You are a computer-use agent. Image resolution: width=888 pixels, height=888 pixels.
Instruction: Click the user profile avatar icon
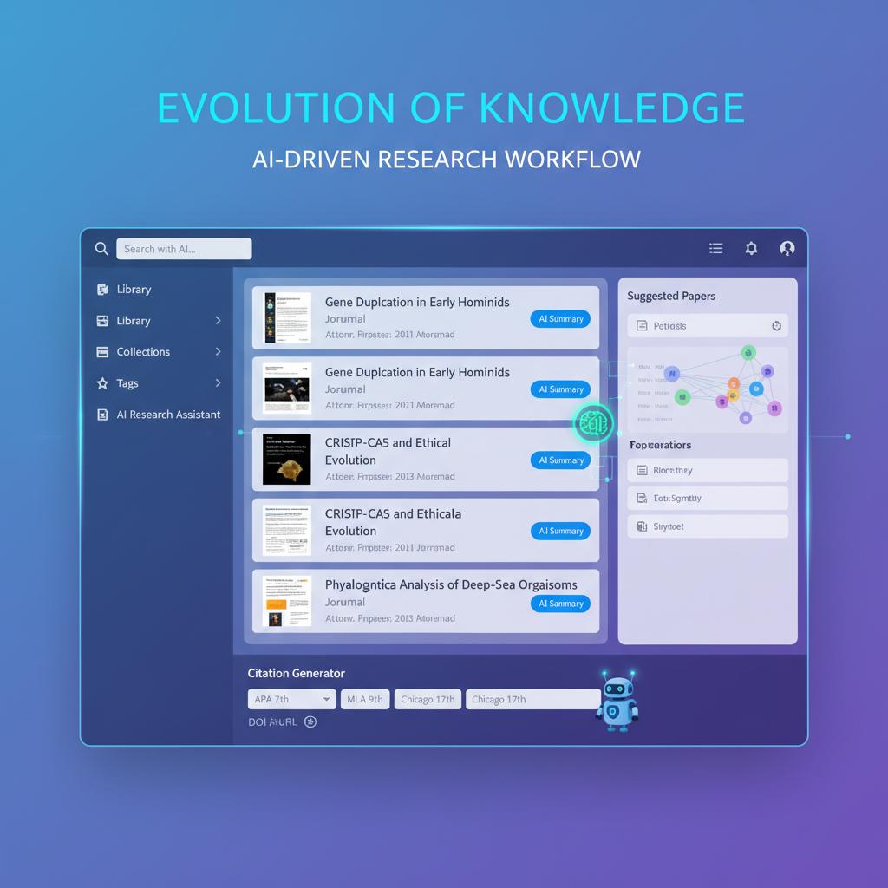click(787, 249)
